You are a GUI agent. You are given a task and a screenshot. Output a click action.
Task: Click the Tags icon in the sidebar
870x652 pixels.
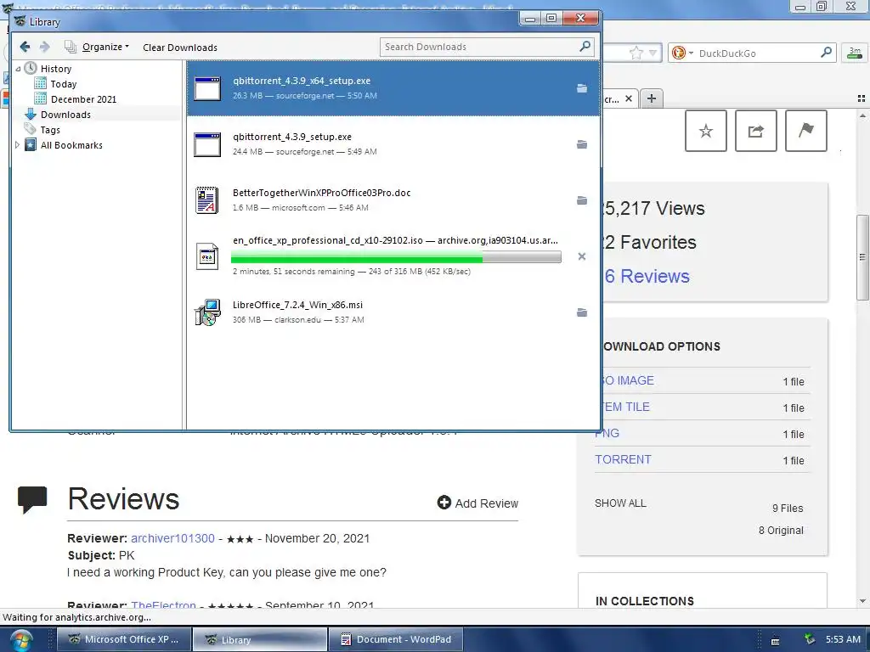[x=31, y=130]
